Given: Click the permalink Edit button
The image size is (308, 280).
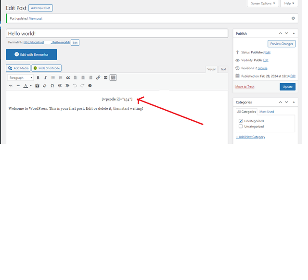Looking at the screenshot, I should 75,43.
